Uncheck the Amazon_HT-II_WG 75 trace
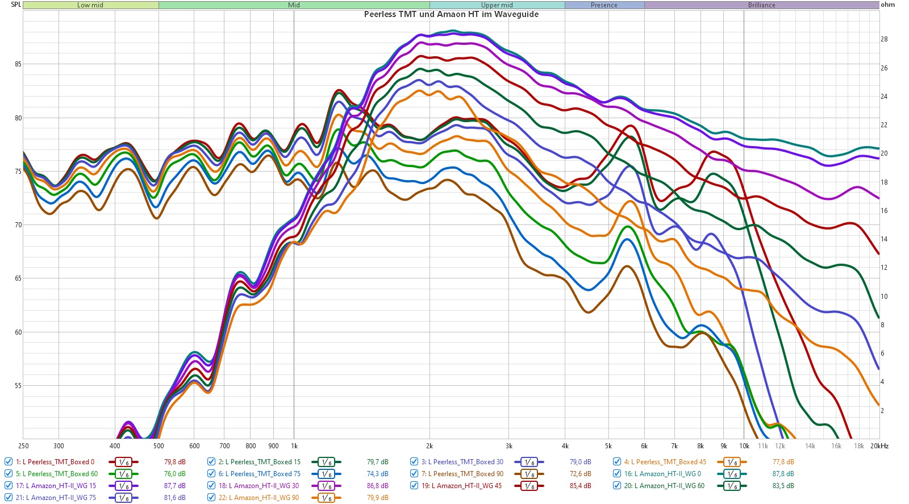The width and height of the screenshot is (909, 504). pyautogui.click(x=9, y=498)
